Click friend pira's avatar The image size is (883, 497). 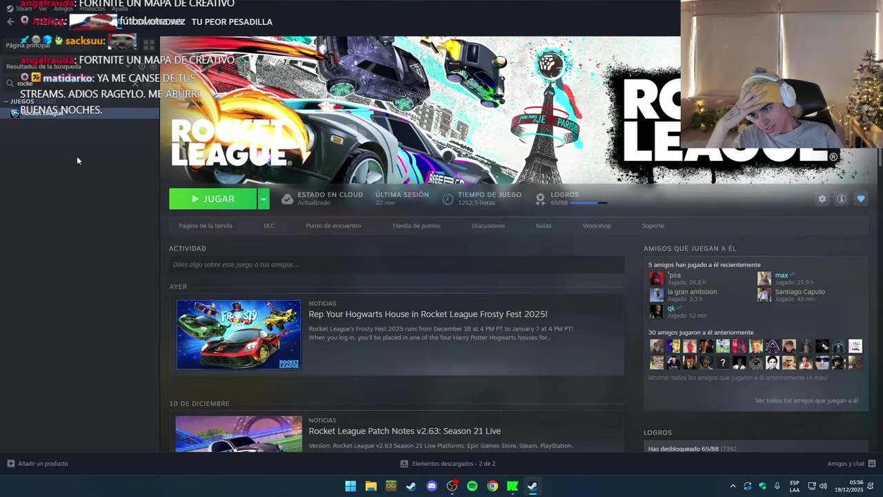click(x=656, y=278)
